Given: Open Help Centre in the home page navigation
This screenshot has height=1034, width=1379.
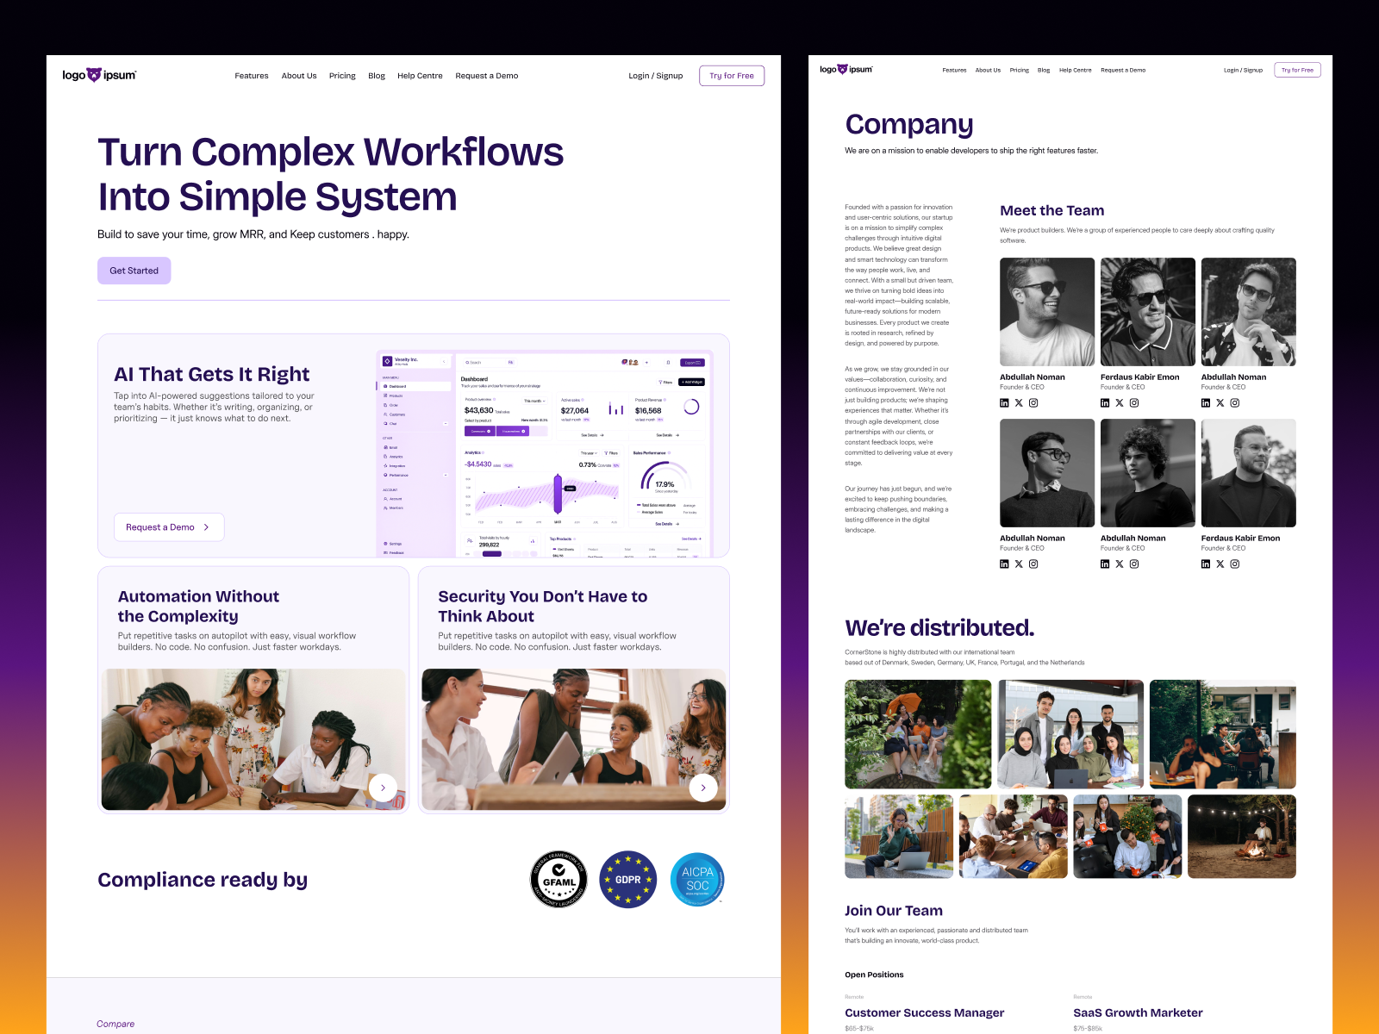Looking at the screenshot, I should coord(420,76).
